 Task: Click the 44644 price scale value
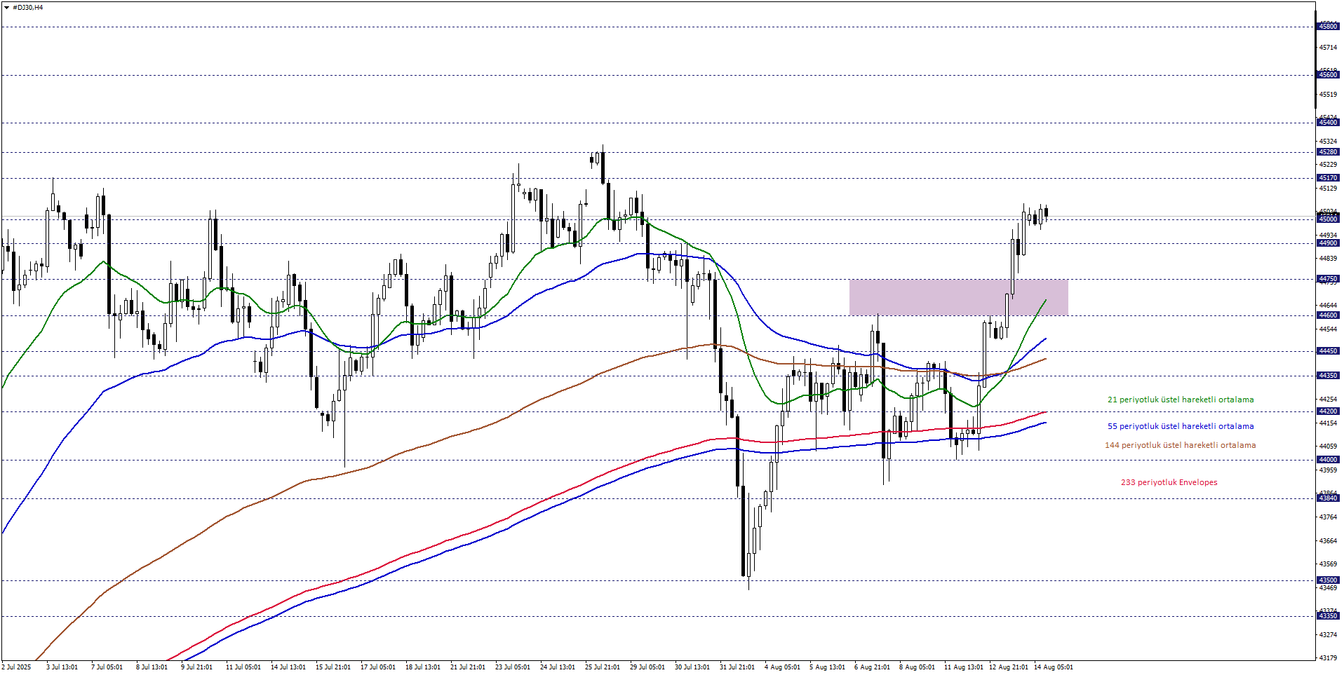point(1328,306)
